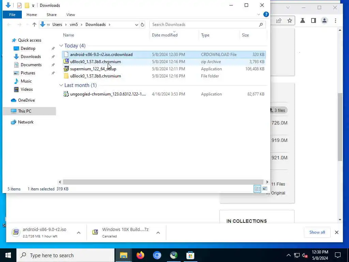
Task: Open Explorer help question mark icon
Action: (x=266, y=14)
